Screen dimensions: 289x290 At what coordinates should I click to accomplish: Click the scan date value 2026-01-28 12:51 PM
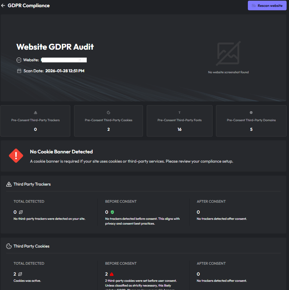click(65, 71)
